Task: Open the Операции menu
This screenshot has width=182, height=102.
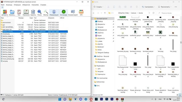Action: pyautogui.click(x=17, y=5)
